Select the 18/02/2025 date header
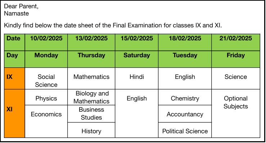The image size is (266, 143). pyautogui.click(x=185, y=42)
